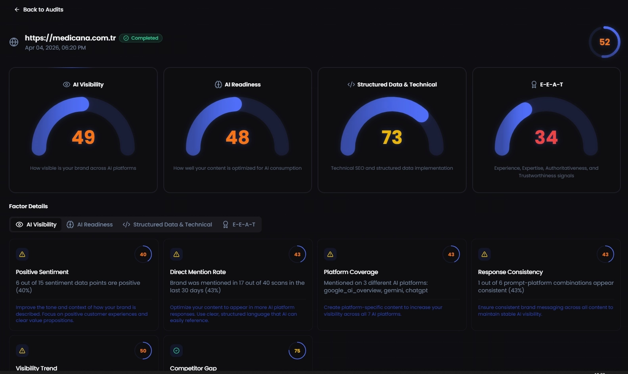
Task: Click recommendation 'Improve the tone and context'
Action: click(82, 314)
